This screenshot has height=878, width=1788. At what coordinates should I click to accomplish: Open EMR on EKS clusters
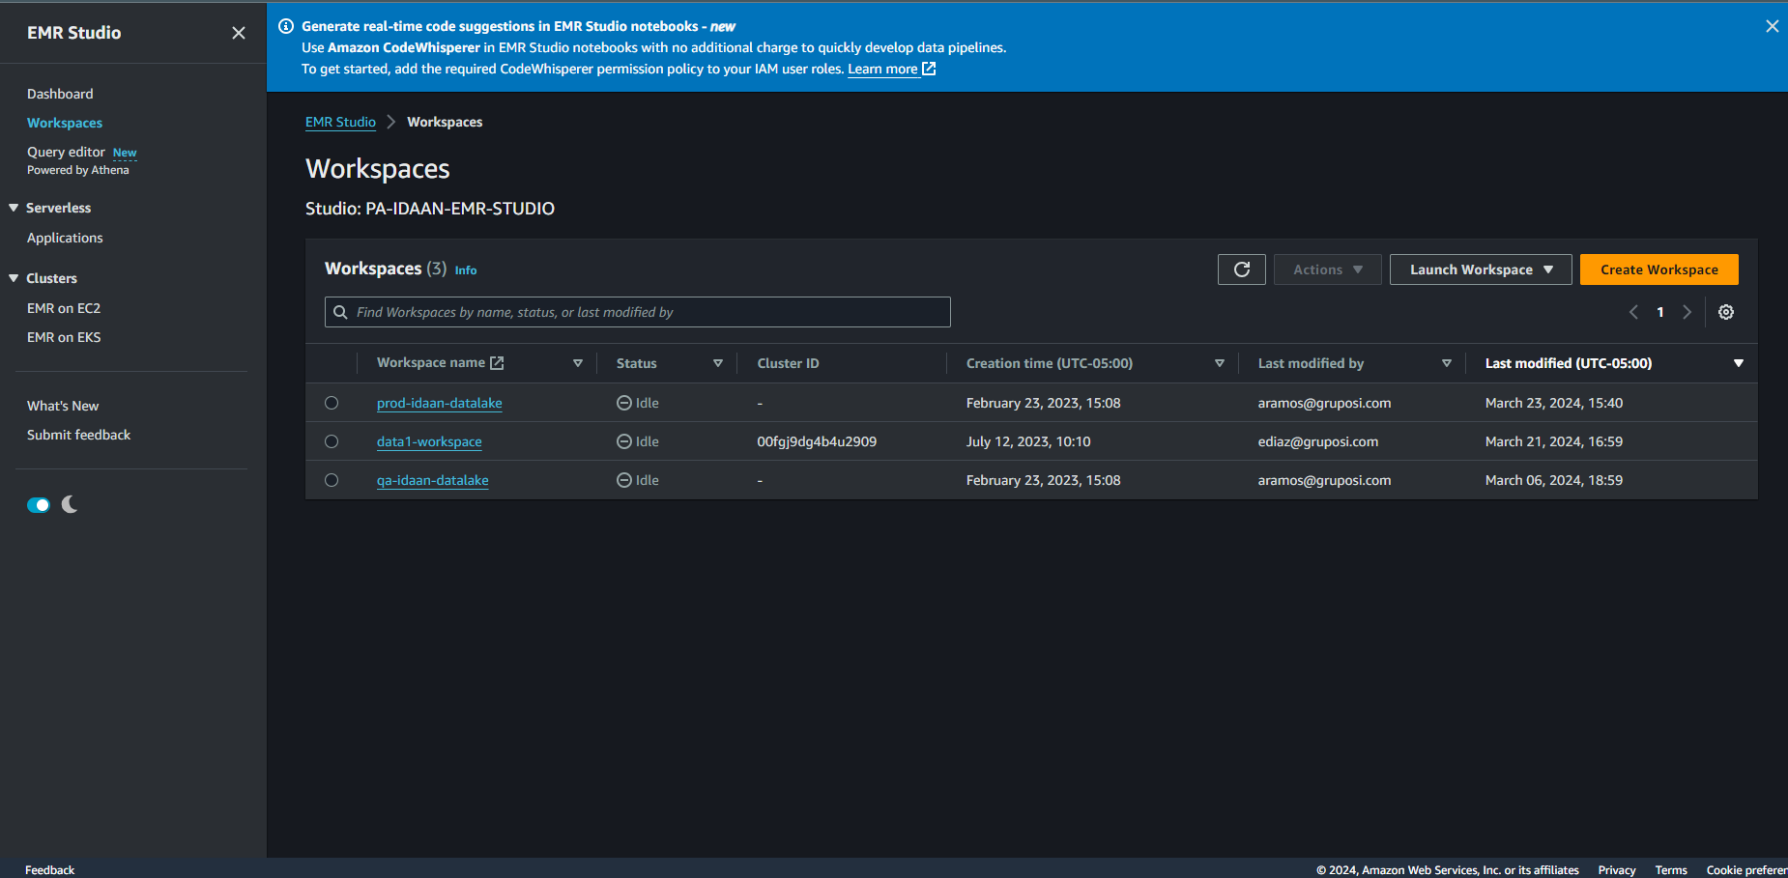tap(64, 337)
